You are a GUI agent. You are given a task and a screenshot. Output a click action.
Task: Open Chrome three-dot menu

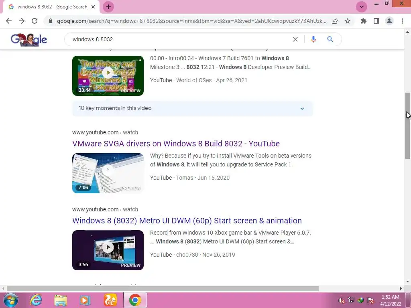click(402, 21)
